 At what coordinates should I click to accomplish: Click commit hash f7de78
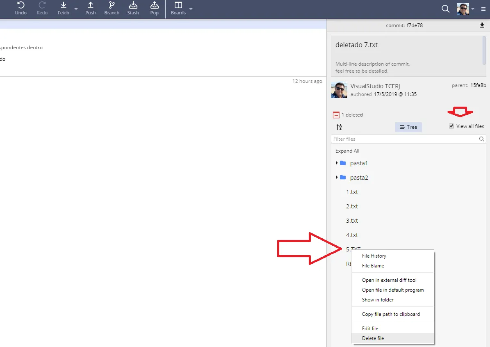(415, 25)
